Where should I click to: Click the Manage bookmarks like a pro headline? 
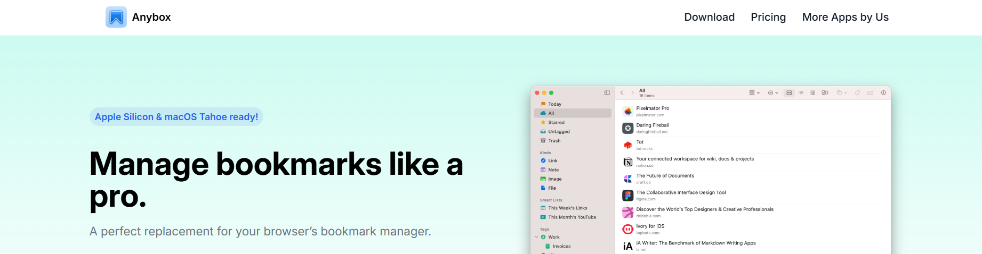click(x=276, y=180)
